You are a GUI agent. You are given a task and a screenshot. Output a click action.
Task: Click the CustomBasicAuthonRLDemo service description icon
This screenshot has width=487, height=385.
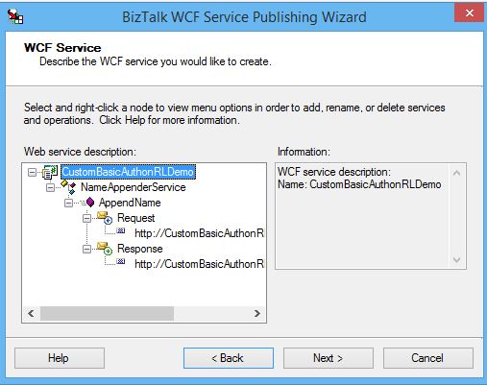click(x=50, y=172)
